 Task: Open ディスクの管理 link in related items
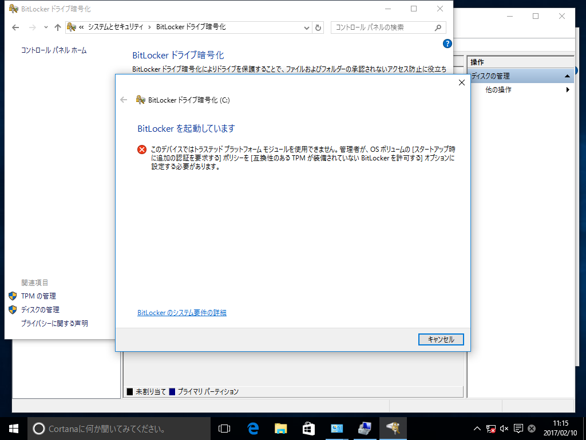pos(41,310)
